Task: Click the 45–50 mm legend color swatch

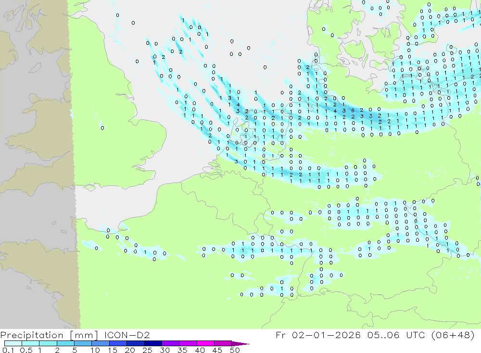Action: pos(223,343)
